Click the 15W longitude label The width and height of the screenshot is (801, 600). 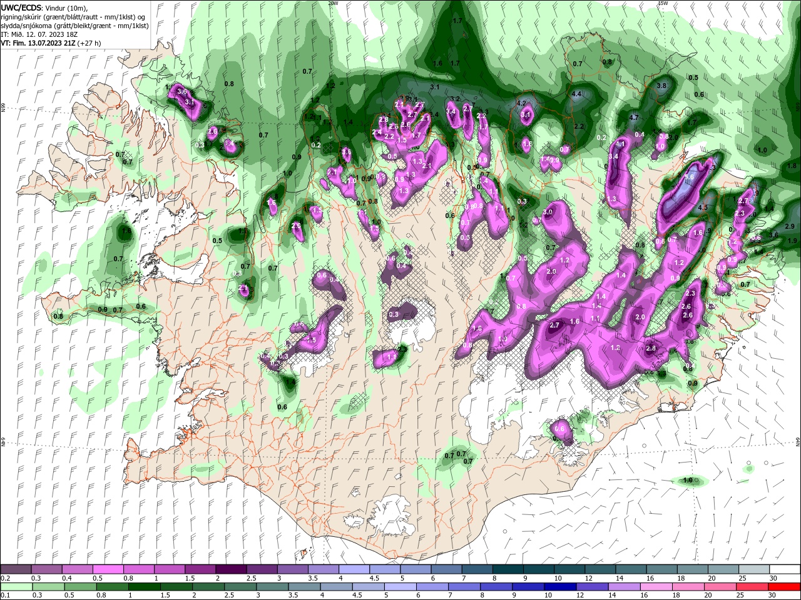[x=663, y=3]
